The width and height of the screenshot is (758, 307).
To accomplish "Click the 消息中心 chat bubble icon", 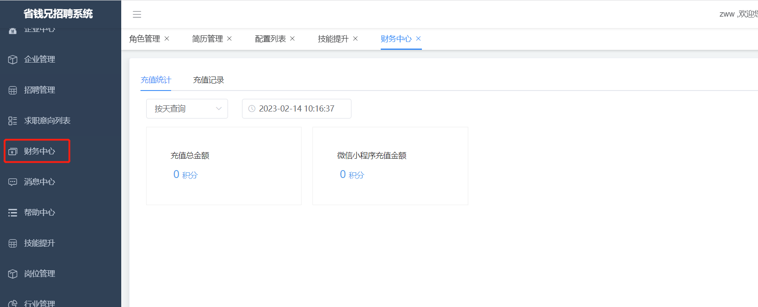I will pyautogui.click(x=13, y=182).
